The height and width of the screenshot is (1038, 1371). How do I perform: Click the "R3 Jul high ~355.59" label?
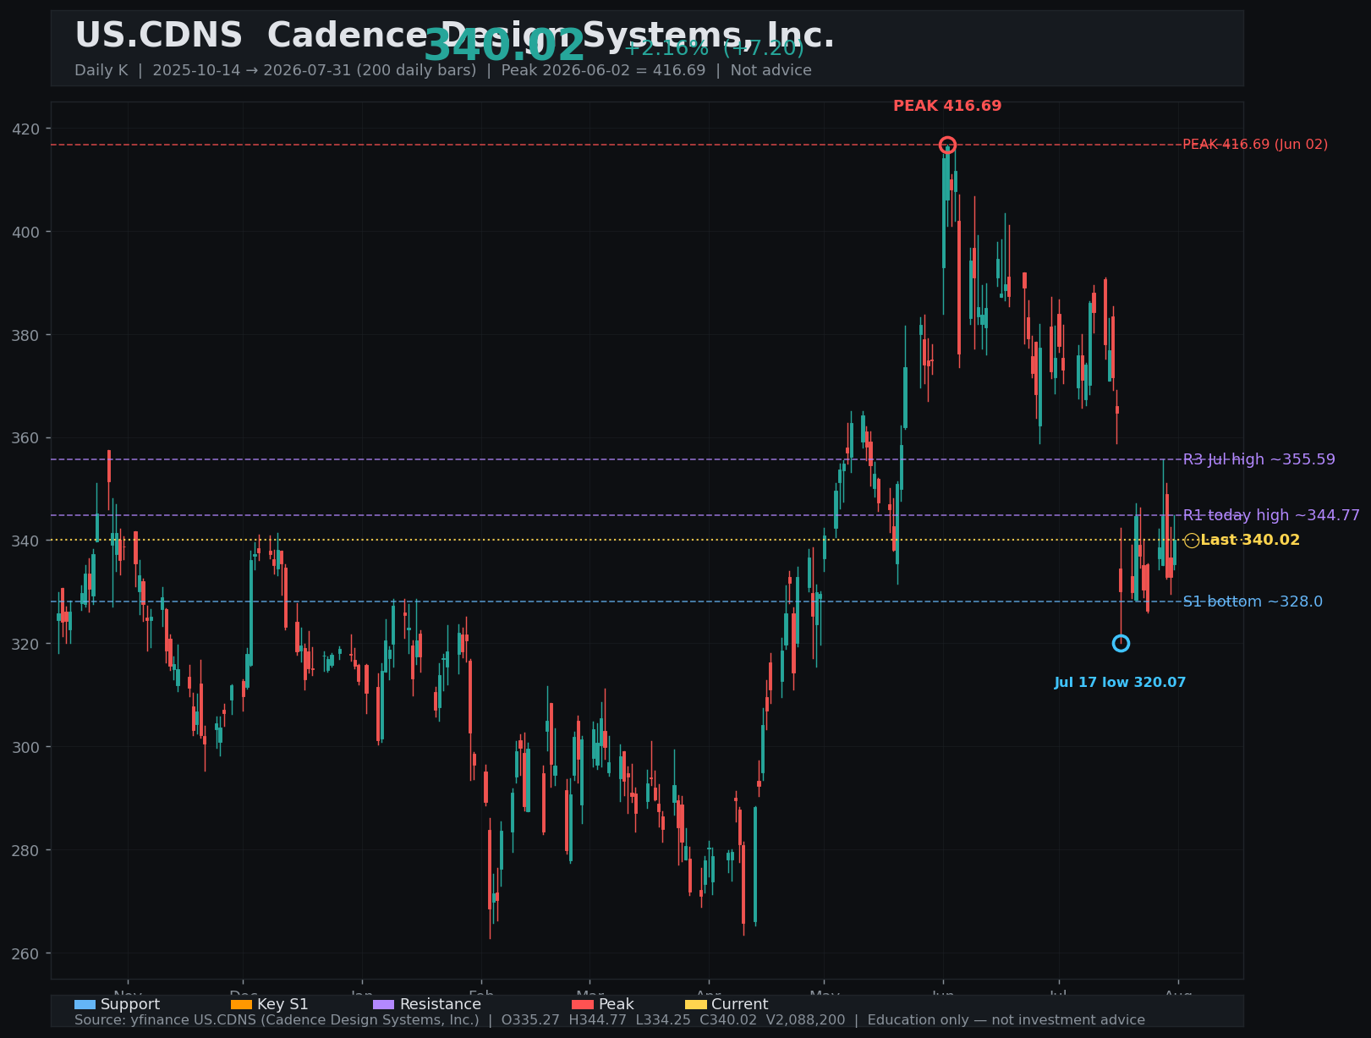[1259, 459]
